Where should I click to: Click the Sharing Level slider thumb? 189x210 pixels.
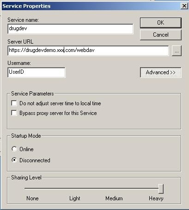[x=161, y=189]
